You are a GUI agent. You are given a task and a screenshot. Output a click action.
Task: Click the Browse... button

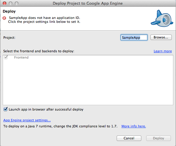[x=161, y=37]
